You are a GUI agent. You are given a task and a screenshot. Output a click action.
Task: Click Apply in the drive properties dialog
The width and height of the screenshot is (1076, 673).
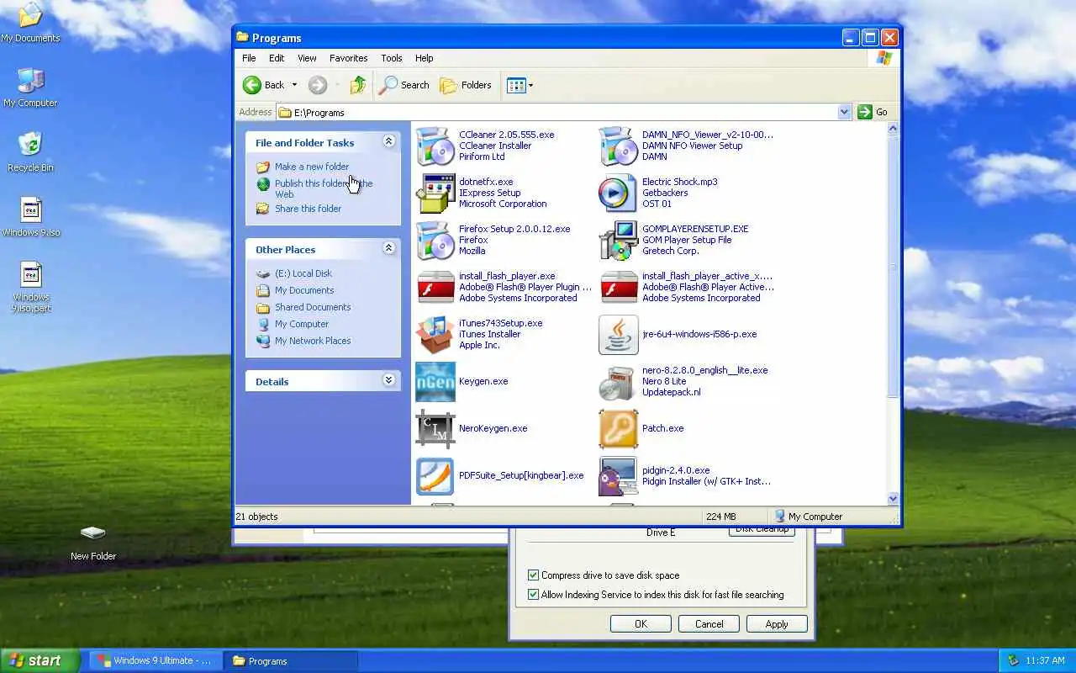[777, 624]
